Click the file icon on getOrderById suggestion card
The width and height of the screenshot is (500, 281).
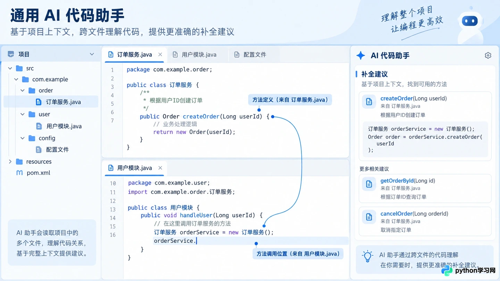pyautogui.click(x=369, y=184)
